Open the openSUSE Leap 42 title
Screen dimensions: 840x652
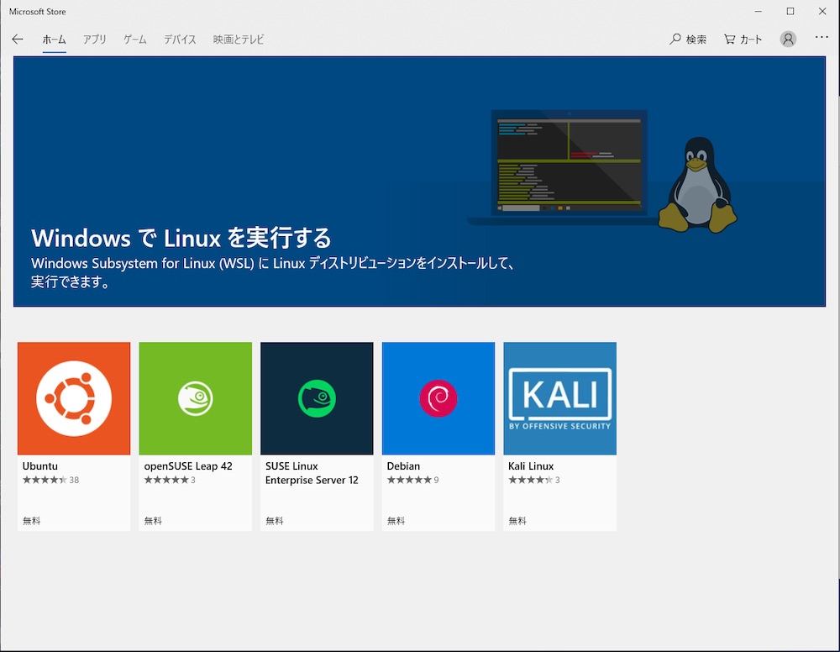click(x=188, y=466)
